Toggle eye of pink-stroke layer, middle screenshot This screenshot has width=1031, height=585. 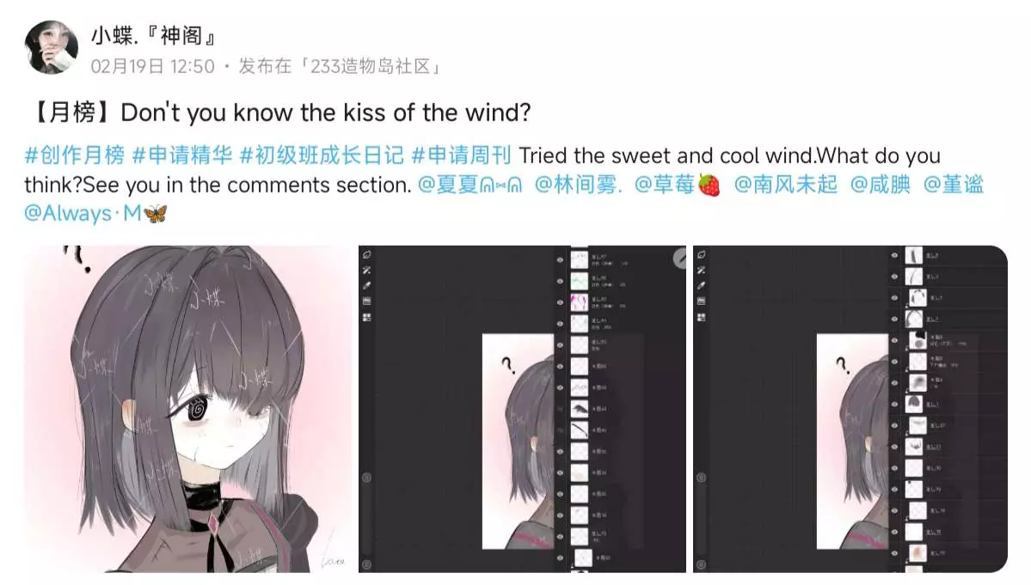[x=560, y=302]
